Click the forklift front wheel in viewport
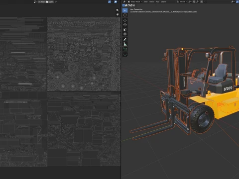Screen dimensions: 239x179 [x=202, y=119]
